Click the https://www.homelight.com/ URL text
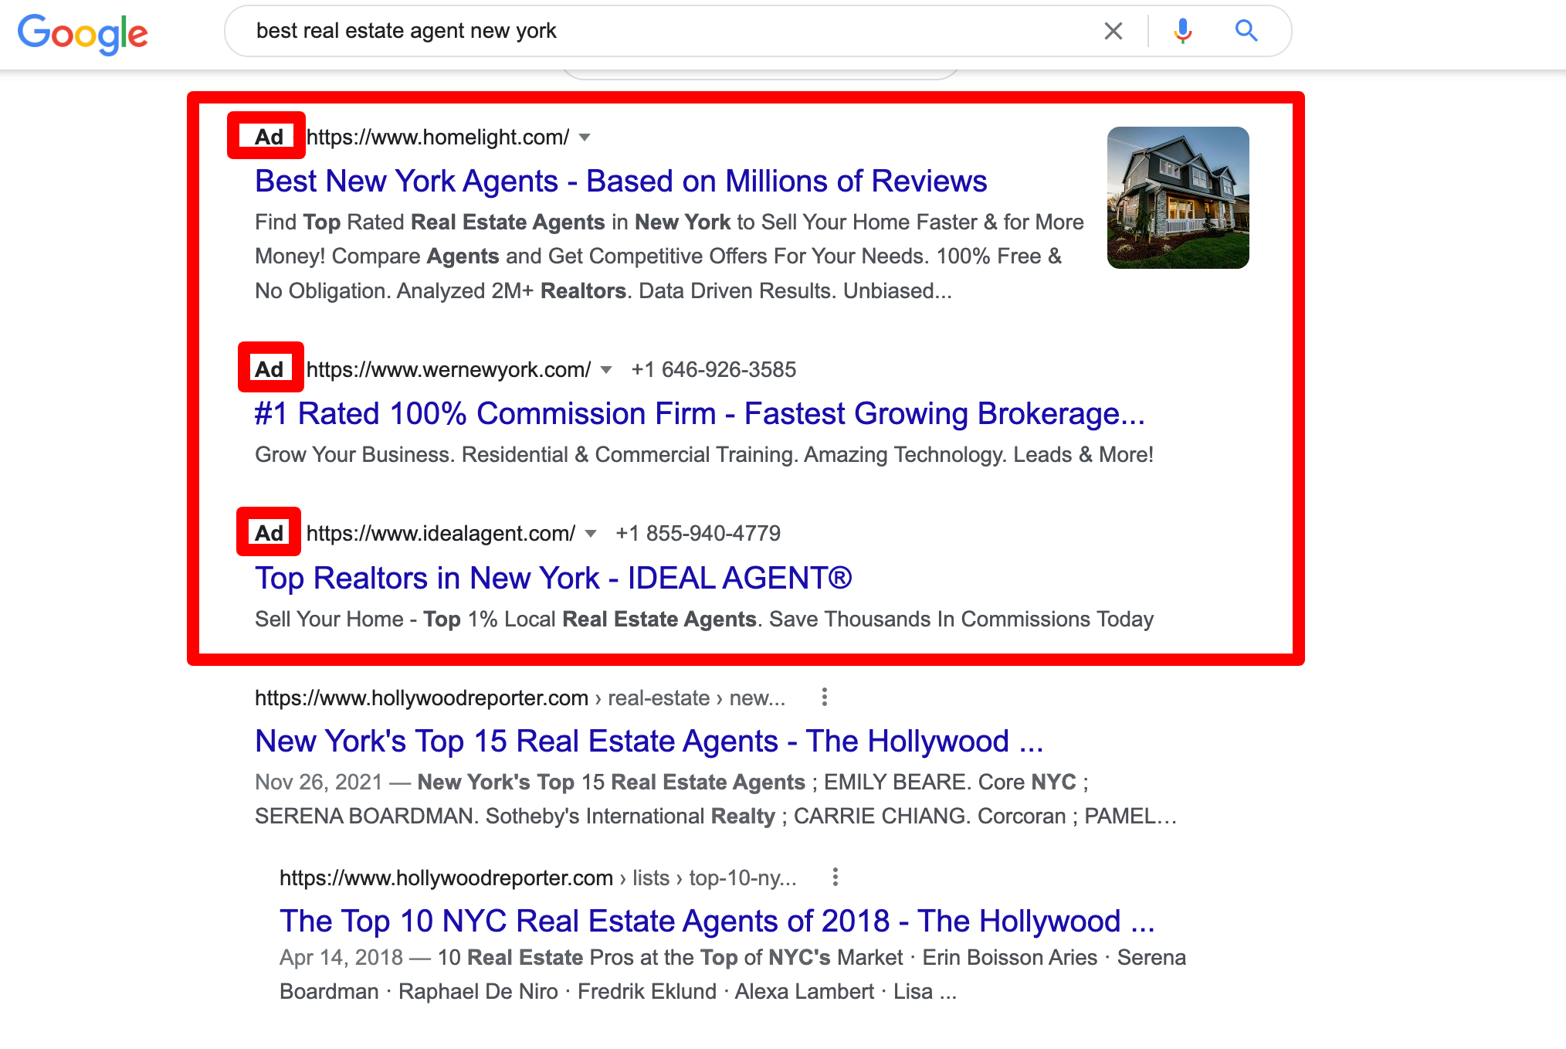Viewport: 1566px width, 1049px height. point(438,137)
